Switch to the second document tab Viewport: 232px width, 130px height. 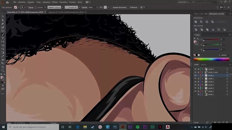click(x=66, y=12)
